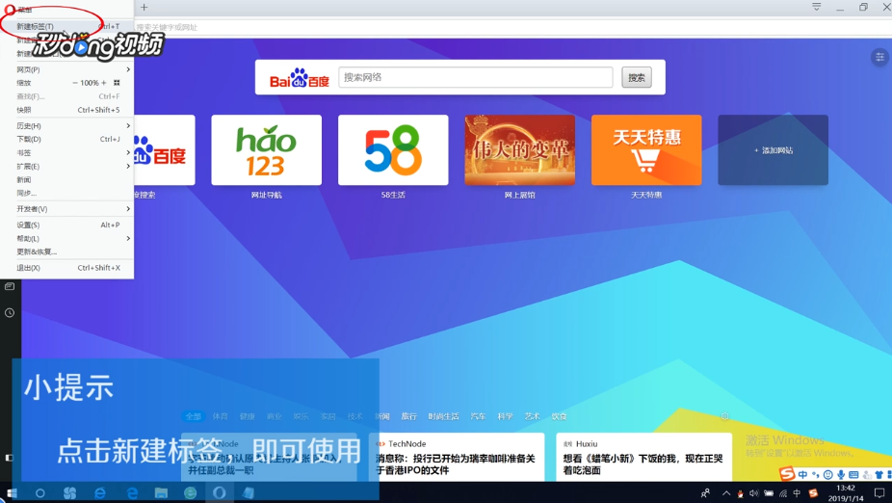Open File Explorer from the taskbar

pos(161,492)
